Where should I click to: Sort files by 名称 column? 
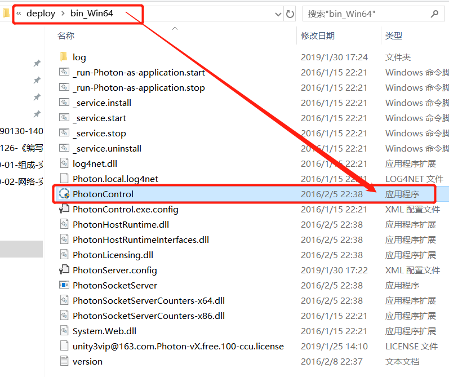click(66, 36)
